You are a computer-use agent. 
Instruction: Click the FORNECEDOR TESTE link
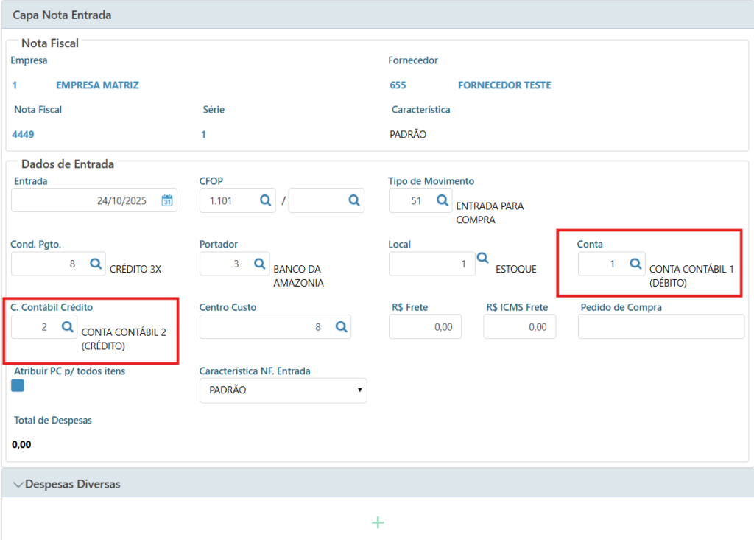click(504, 85)
